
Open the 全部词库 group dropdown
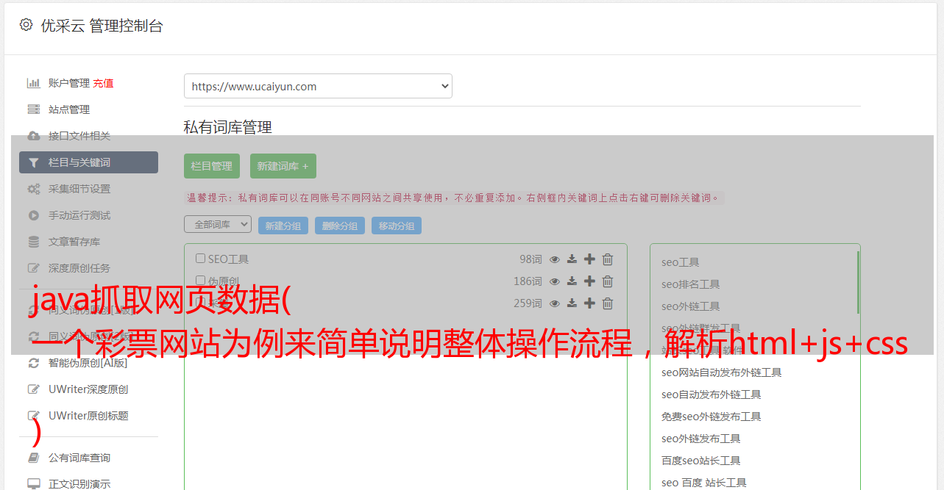[x=218, y=224]
